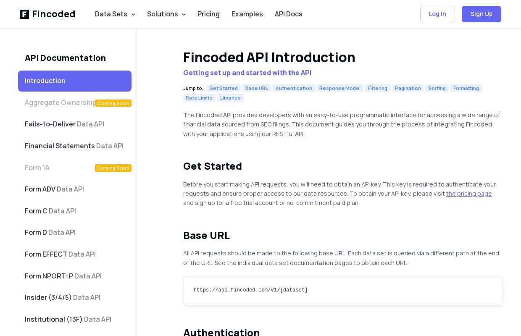Follow the pricing page hyperlink
Screen dimensions: 521x336
coord(469,194)
